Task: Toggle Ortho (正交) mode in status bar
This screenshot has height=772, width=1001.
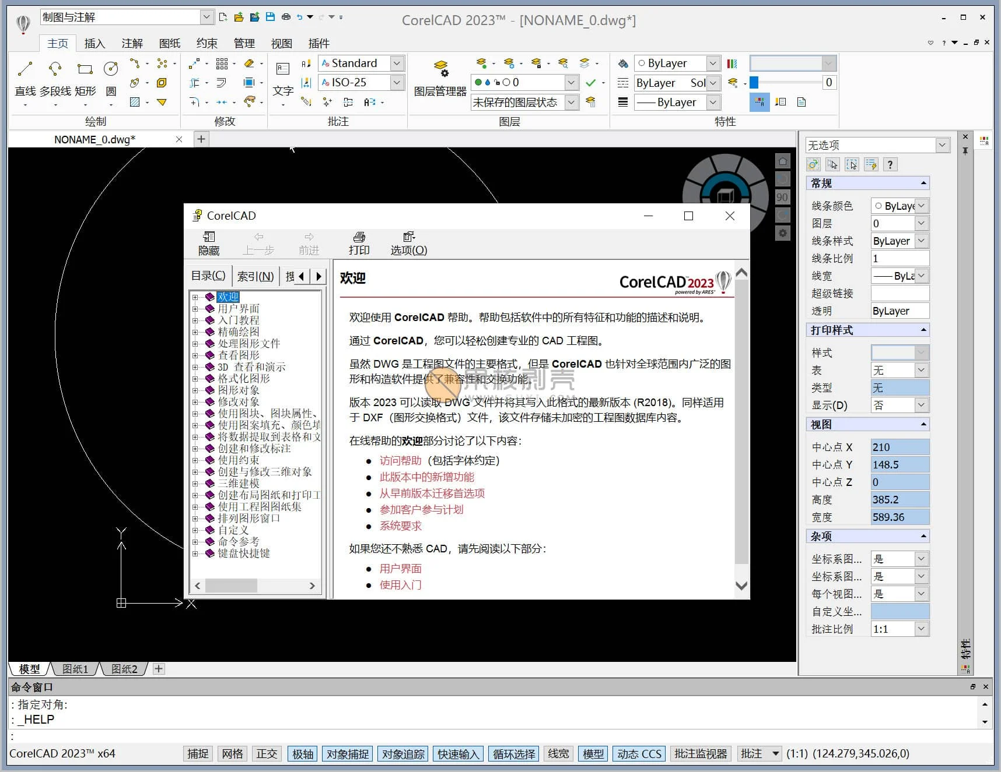Action: click(x=267, y=753)
